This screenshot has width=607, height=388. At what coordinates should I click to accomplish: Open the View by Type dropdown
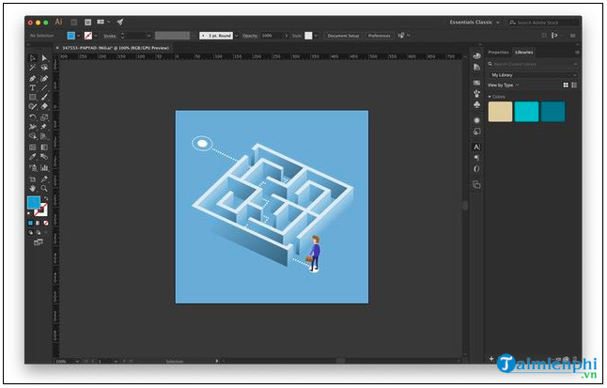pyautogui.click(x=503, y=85)
